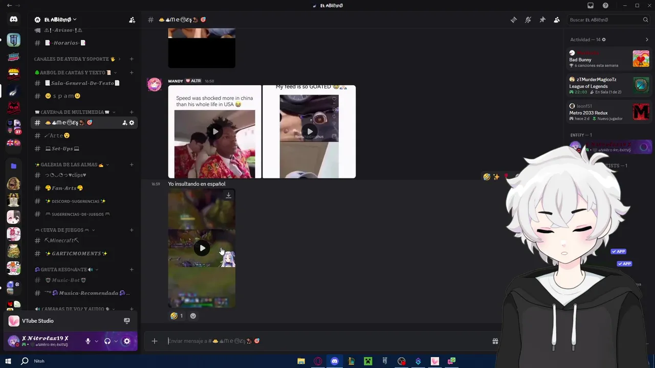The image size is (655, 368).
Task: Navigate back with the title bar arrow
Action: [x=9, y=6]
